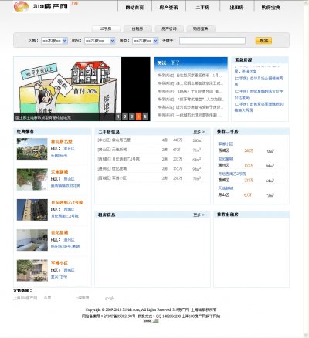Switch to the 购房宝典 search tab

pos(201,29)
